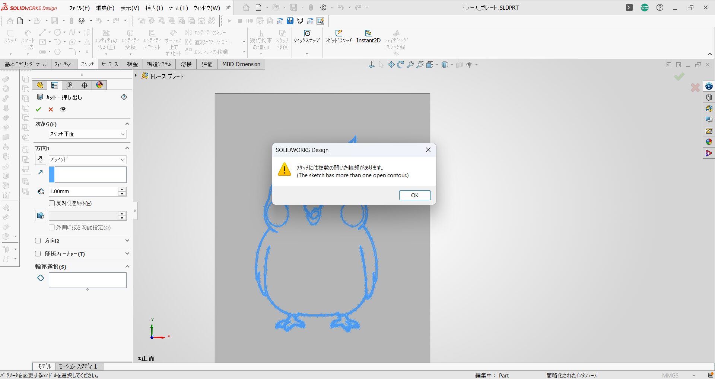Open the ブラインド end condition dropdown

(x=88, y=160)
